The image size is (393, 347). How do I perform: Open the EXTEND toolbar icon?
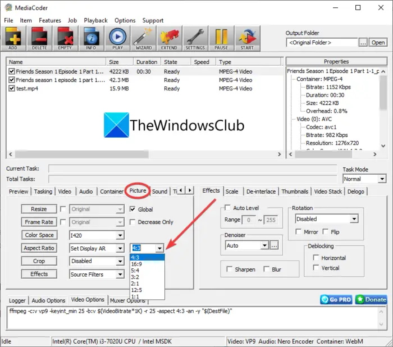pyautogui.click(x=170, y=39)
